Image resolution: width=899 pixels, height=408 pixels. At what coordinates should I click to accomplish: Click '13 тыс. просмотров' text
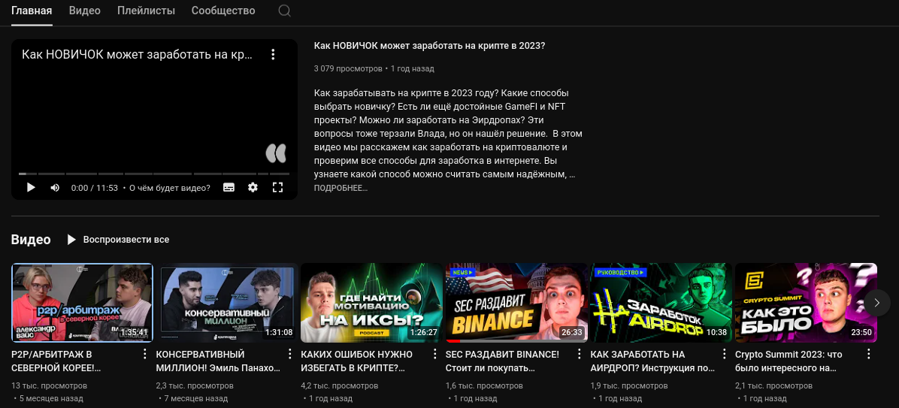[50, 385]
